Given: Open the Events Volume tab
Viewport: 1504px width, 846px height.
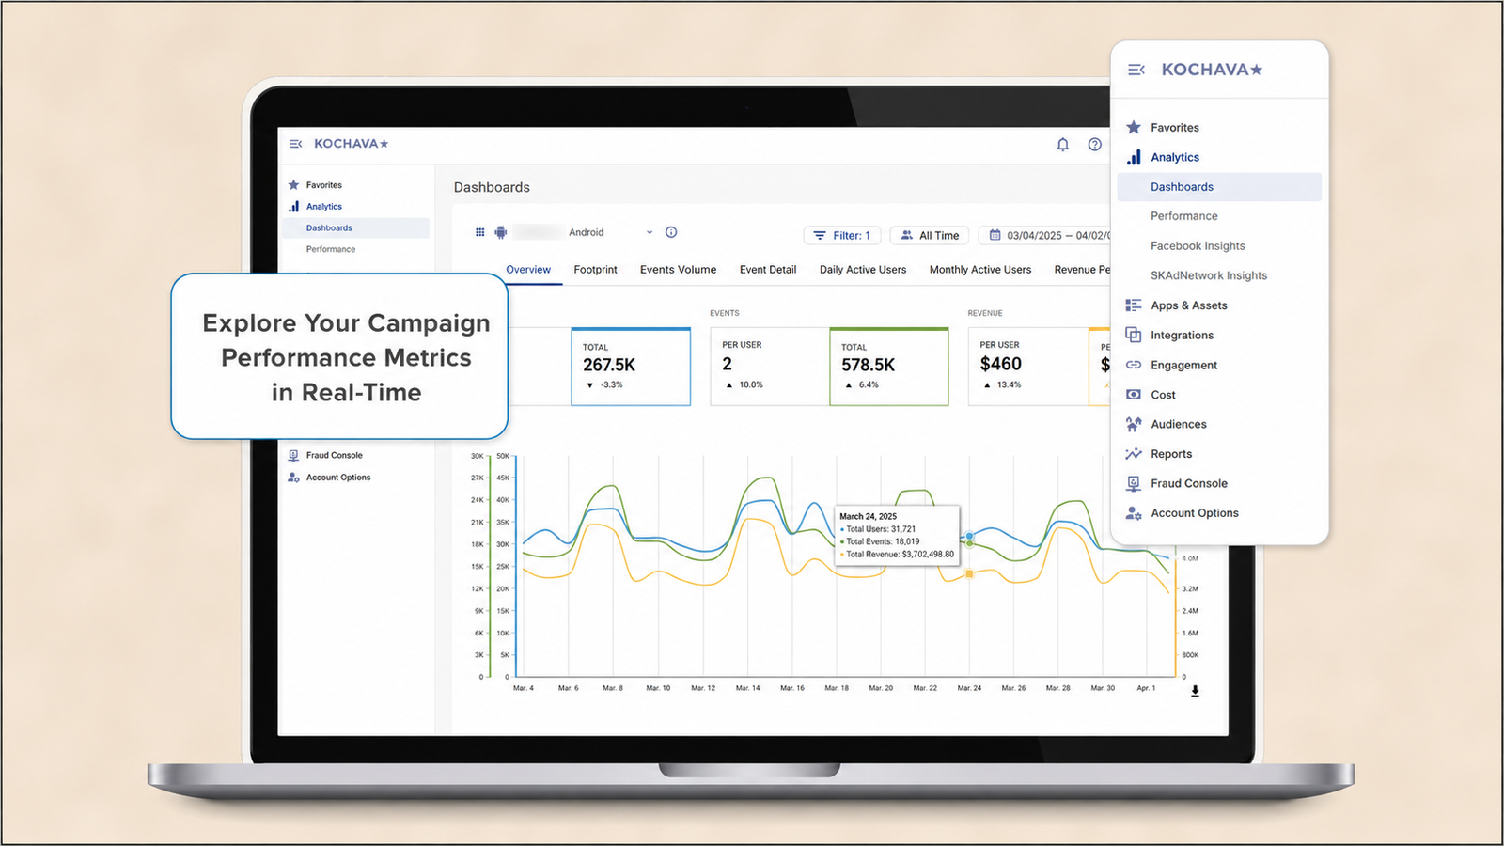Looking at the screenshot, I should pyautogui.click(x=678, y=270).
